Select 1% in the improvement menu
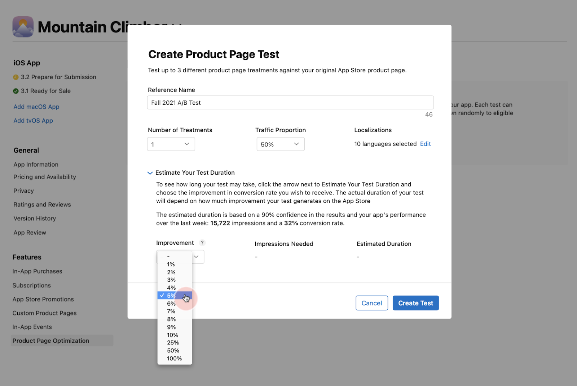This screenshot has width=577, height=386. (171, 264)
